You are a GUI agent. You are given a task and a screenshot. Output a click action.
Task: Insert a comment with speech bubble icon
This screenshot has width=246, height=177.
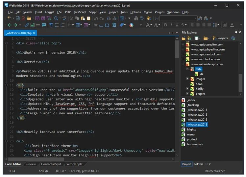[44, 25]
